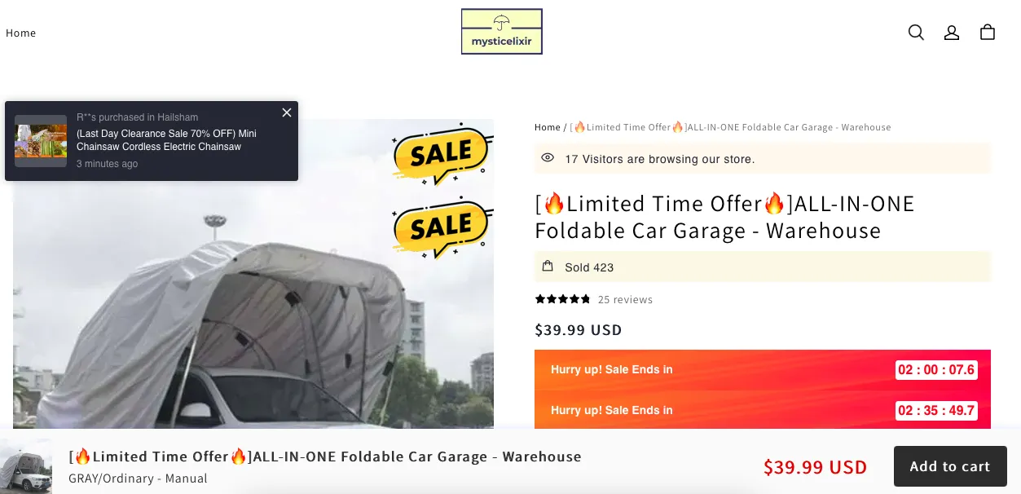Click the bag icon next to Sold 423
The height and width of the screenshot is (494, 1021).
(548, 267)
